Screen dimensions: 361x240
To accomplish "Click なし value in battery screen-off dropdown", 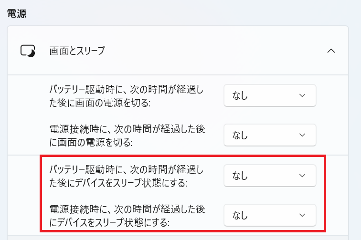I will click(x=240, y=95).
